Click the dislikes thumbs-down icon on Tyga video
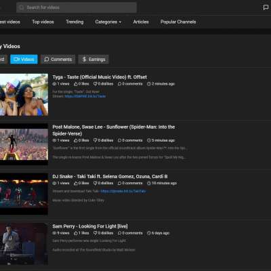Screen dimensions: 271x271 [x=96, y=84]
